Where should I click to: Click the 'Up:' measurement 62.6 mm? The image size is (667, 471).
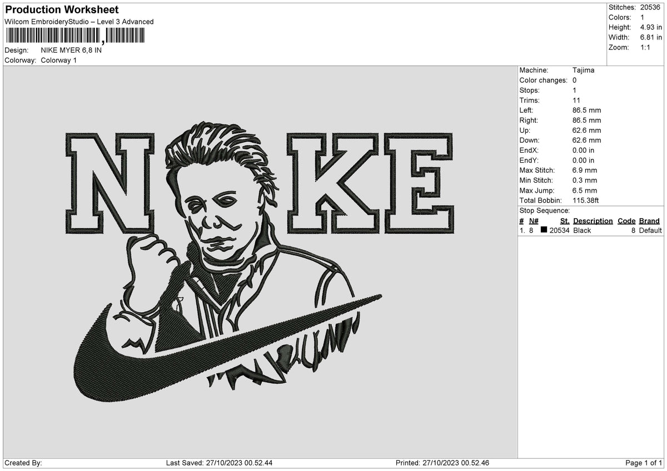pos(586,131)
